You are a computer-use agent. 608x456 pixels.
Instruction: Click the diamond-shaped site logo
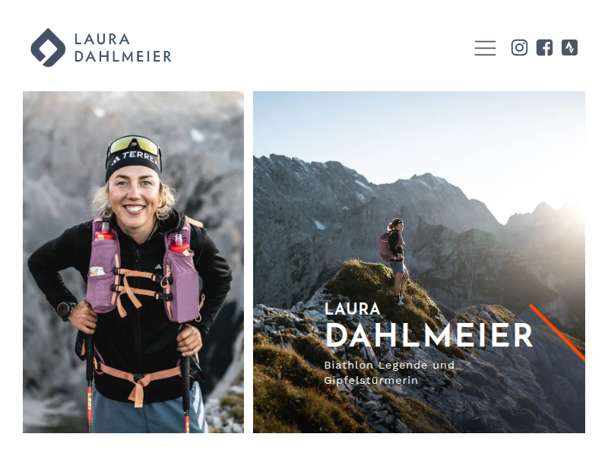click(x=48, y=47)
